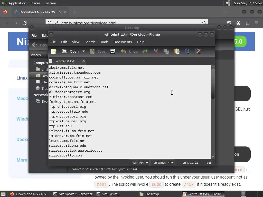Open the Documents menu in Pluma
The height and width of the screenshot is (197, 263).
pyautogui.click(x=123, y=42)
